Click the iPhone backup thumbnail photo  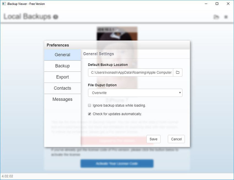coord(117,33)
